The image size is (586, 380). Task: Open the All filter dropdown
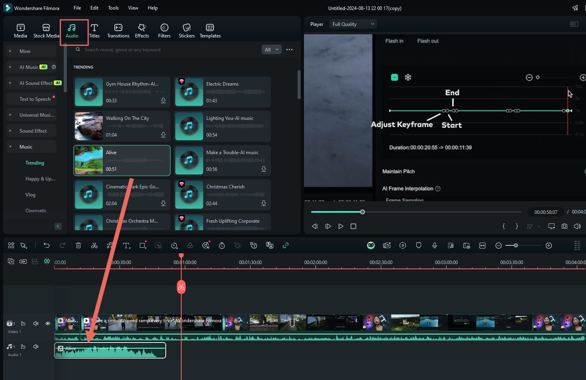click(272, 50)
